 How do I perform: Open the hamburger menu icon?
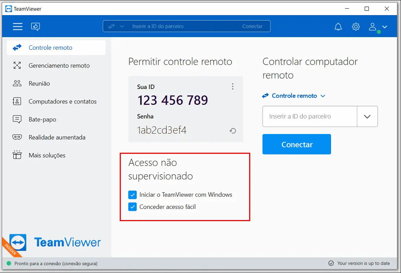(x=18, y=27)
